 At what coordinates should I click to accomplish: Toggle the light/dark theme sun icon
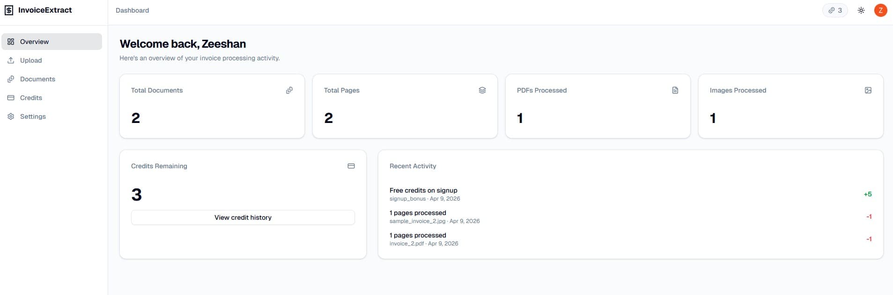(861, 10)
